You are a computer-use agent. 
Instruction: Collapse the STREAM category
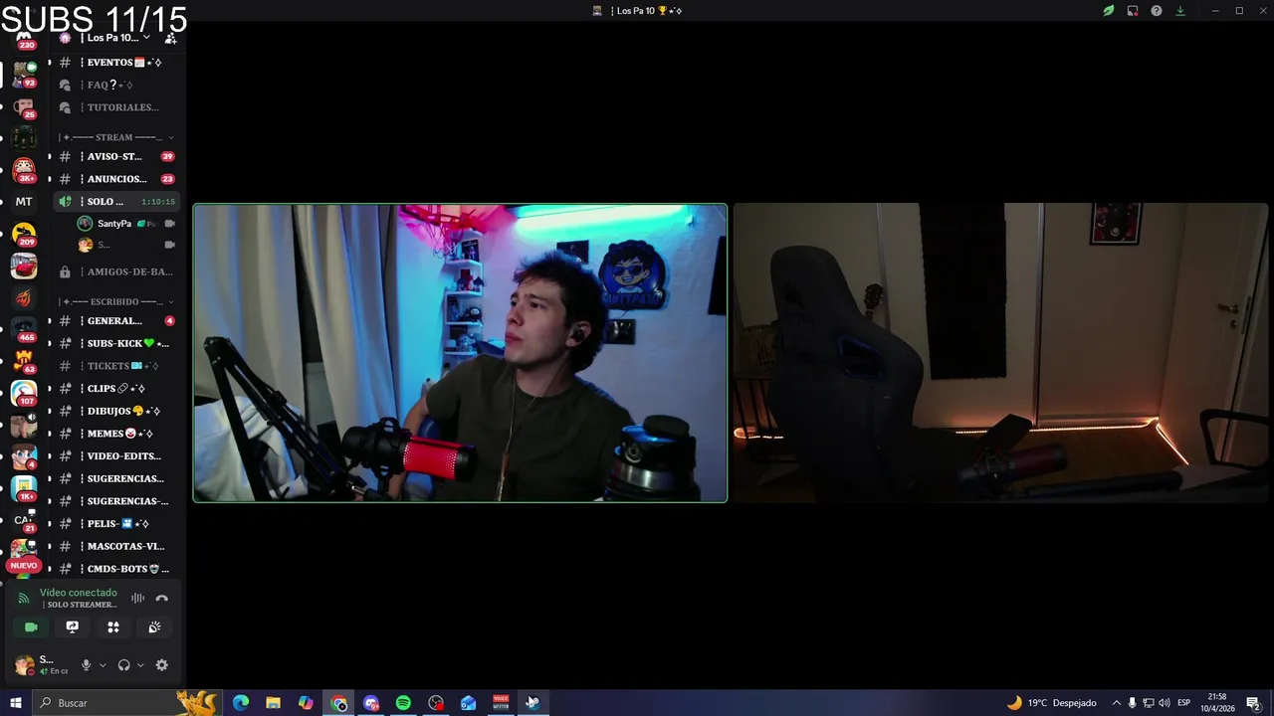[x=116, y=137]
